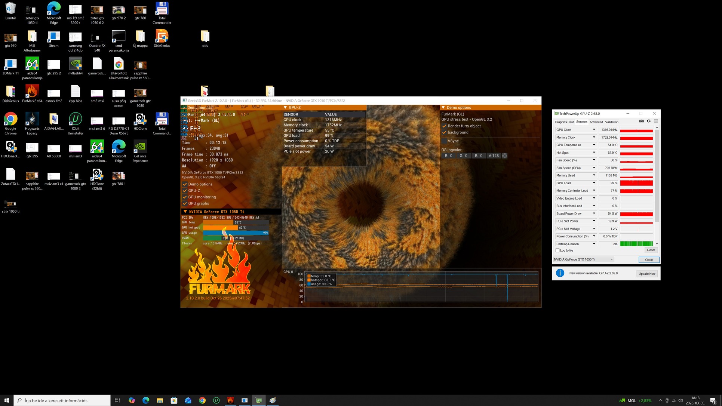The image size is (722, 406).
Task: Enable the VSync checkbox in Demo options
Action: pyautogui.click(x=445, y=141)
